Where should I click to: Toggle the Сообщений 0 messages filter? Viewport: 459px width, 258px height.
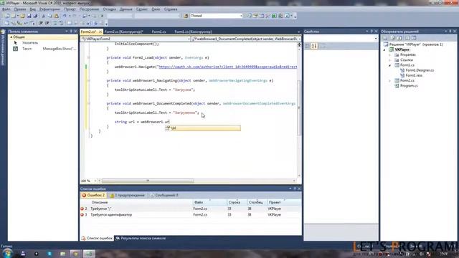164,195
